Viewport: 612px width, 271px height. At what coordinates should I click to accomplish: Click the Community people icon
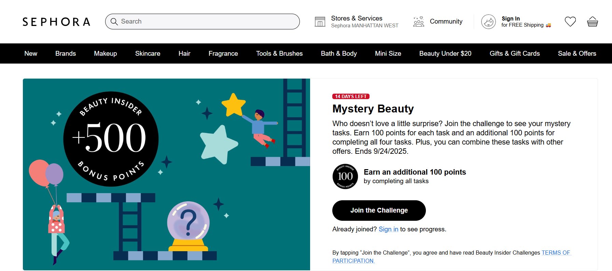[x=418, y=22]
